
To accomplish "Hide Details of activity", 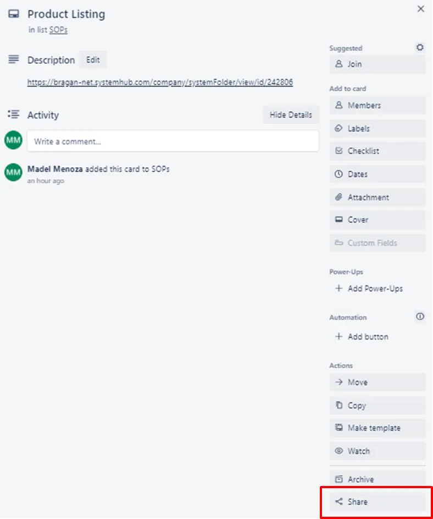I will pos(291,115).
